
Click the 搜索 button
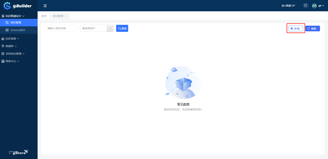click(122, 28)
